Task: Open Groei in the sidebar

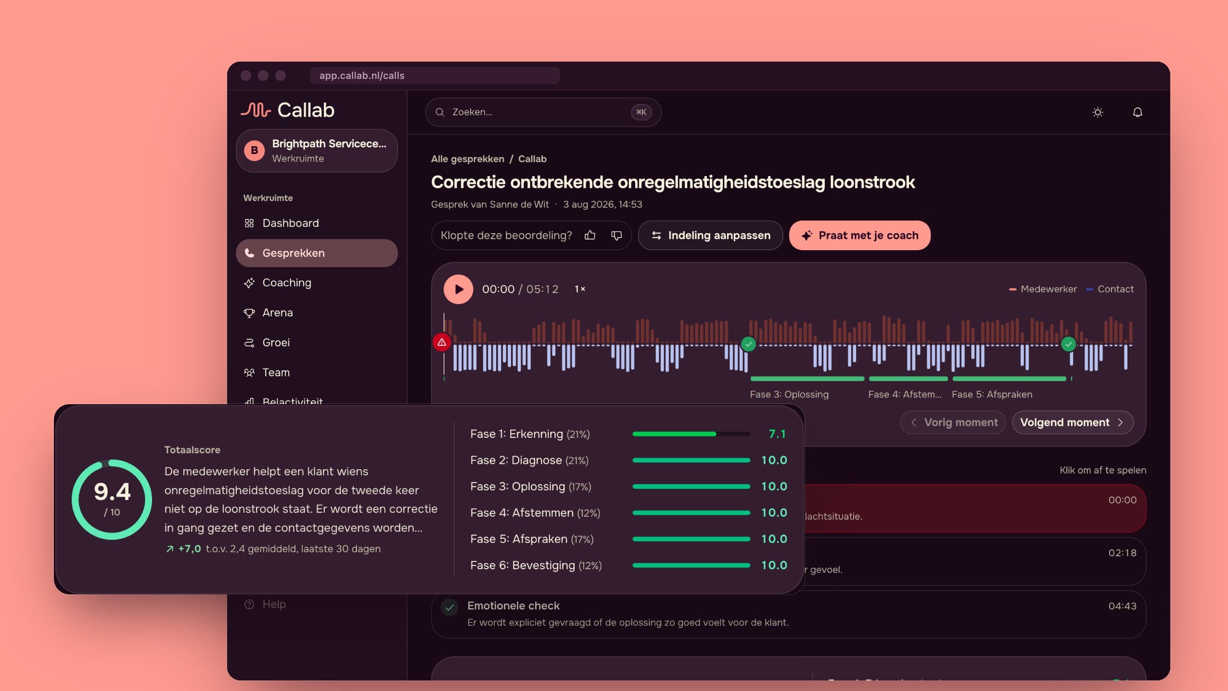Action: point(317,343)
